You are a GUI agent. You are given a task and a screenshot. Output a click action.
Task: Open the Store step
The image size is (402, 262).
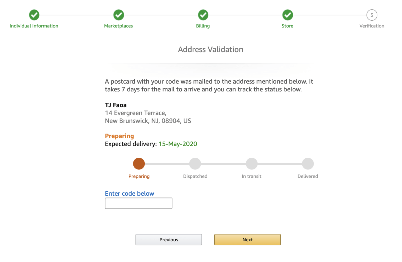(287, 26)
